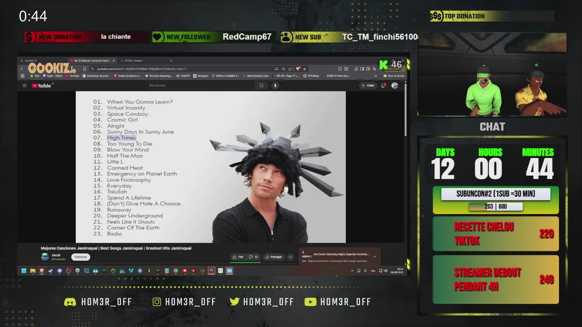Open Twitter Symbolez bookmark
Viewport: 582px width, 327px height.
tap(127, 76)
